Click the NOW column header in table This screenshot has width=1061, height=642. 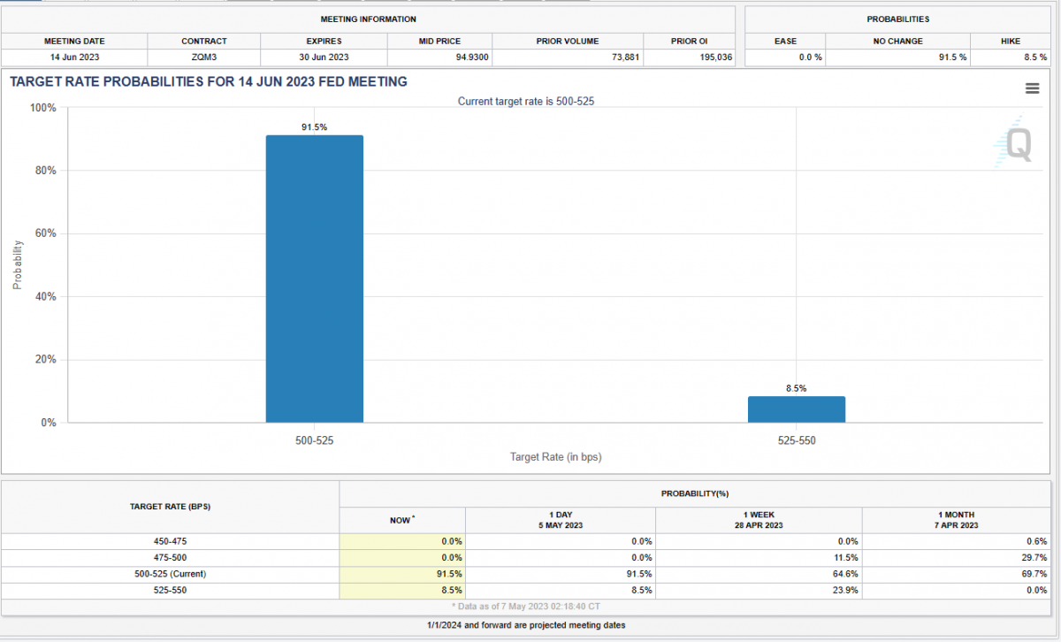click(x=401, y=520)
